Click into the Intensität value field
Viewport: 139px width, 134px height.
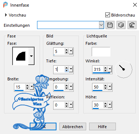click(98, 87)
